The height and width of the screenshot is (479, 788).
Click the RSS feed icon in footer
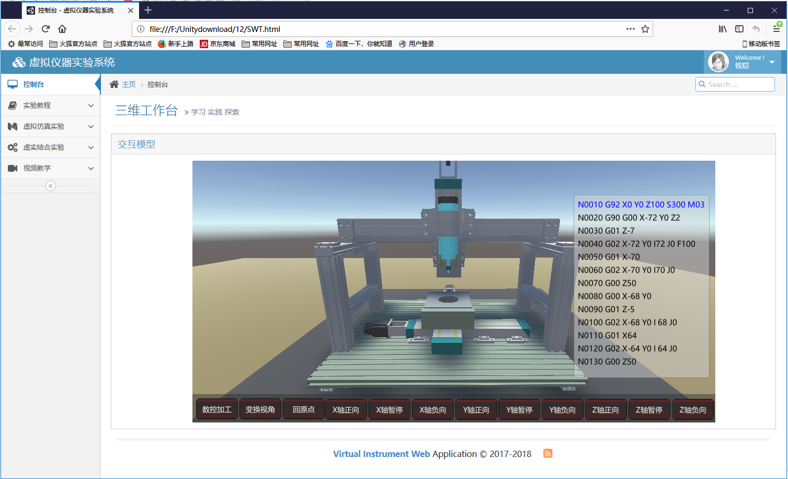pyautogui.click(x=547, y=453)
